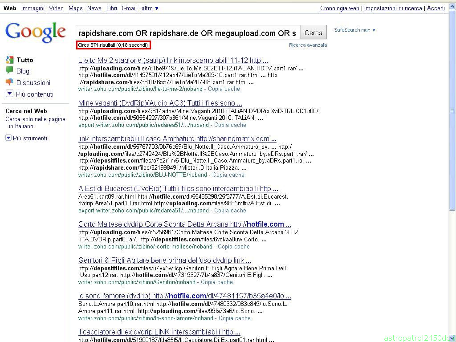Open the Genitori & Figli result
This screenshot has width=456, height=342.
165,260
